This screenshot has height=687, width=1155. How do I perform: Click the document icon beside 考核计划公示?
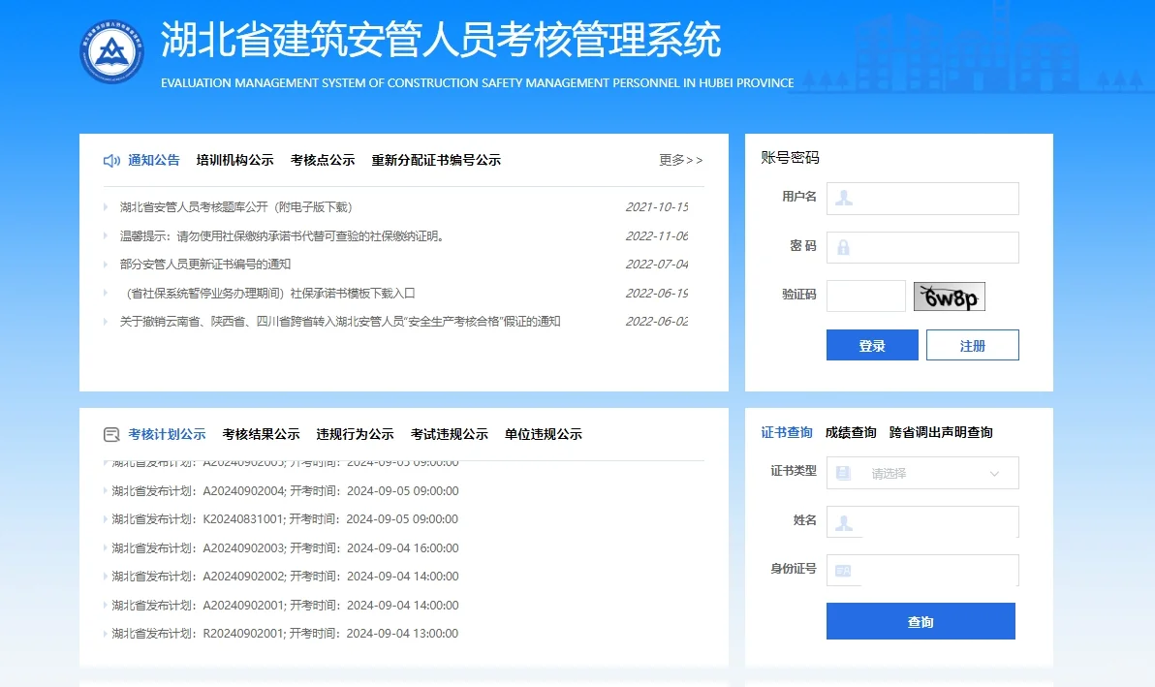coord(111,434)
